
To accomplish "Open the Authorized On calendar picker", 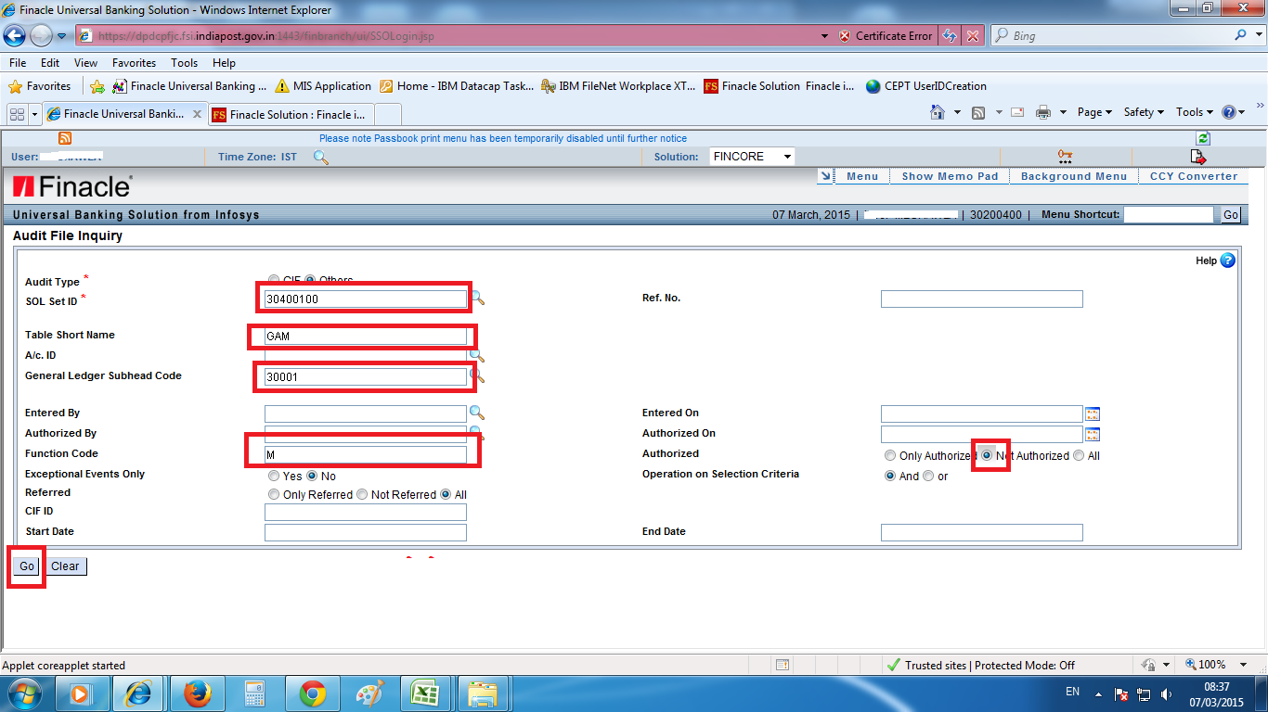I will pos(1093,434).
